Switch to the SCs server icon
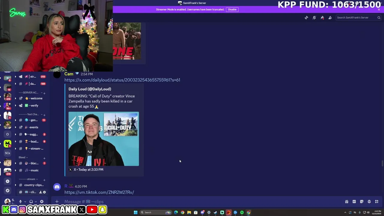Viewport: 384px width, 216px height. [x=7, y=153]
